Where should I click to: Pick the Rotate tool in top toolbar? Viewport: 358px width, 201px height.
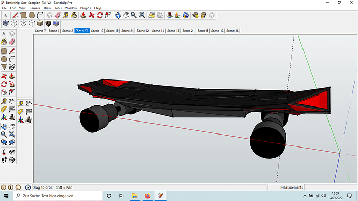[x=100, y=15]
